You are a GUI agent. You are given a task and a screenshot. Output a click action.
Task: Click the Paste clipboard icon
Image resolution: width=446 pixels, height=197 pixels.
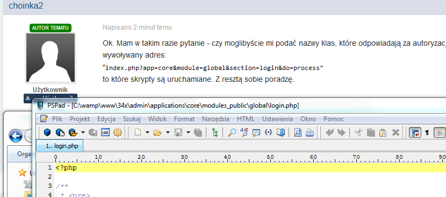pyautogui.click(x=383, y=132)
